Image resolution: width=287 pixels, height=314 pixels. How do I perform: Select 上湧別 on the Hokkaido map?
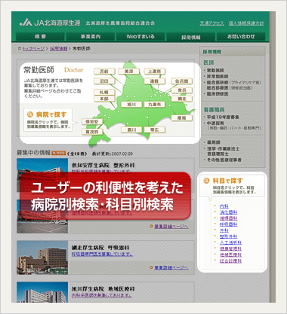click(x=155, y=72)
